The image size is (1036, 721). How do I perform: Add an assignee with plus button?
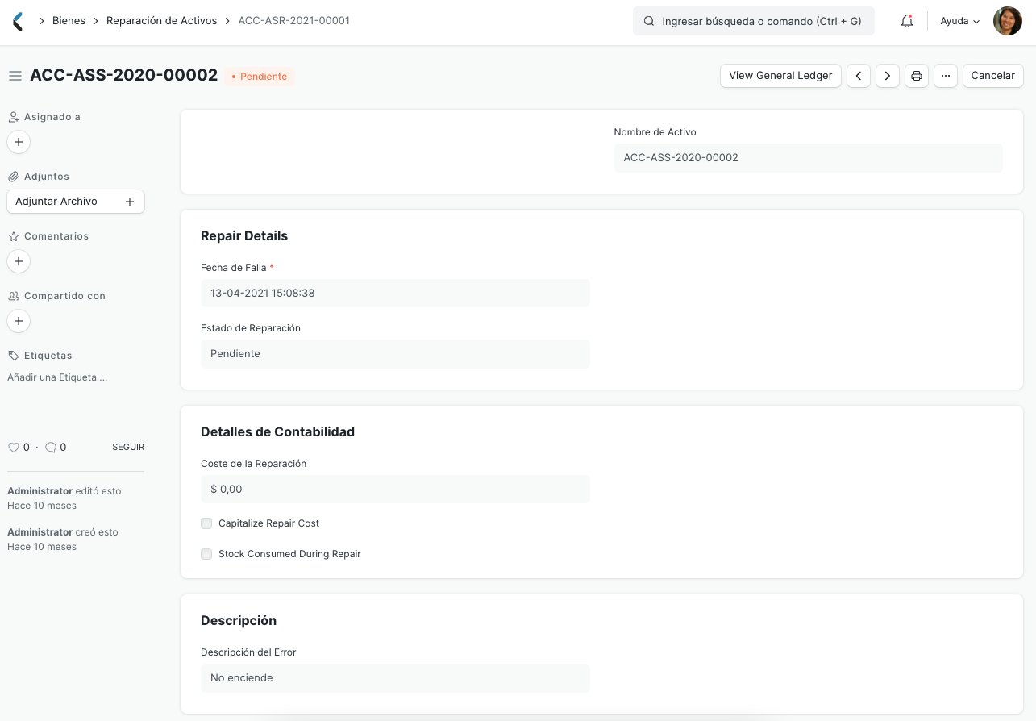tap(19, 142)
